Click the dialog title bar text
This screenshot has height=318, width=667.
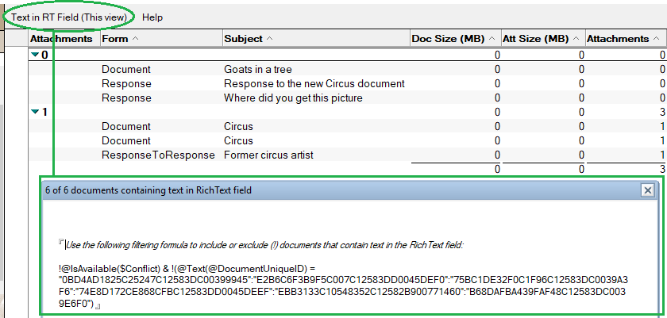(x=148, y=190)
